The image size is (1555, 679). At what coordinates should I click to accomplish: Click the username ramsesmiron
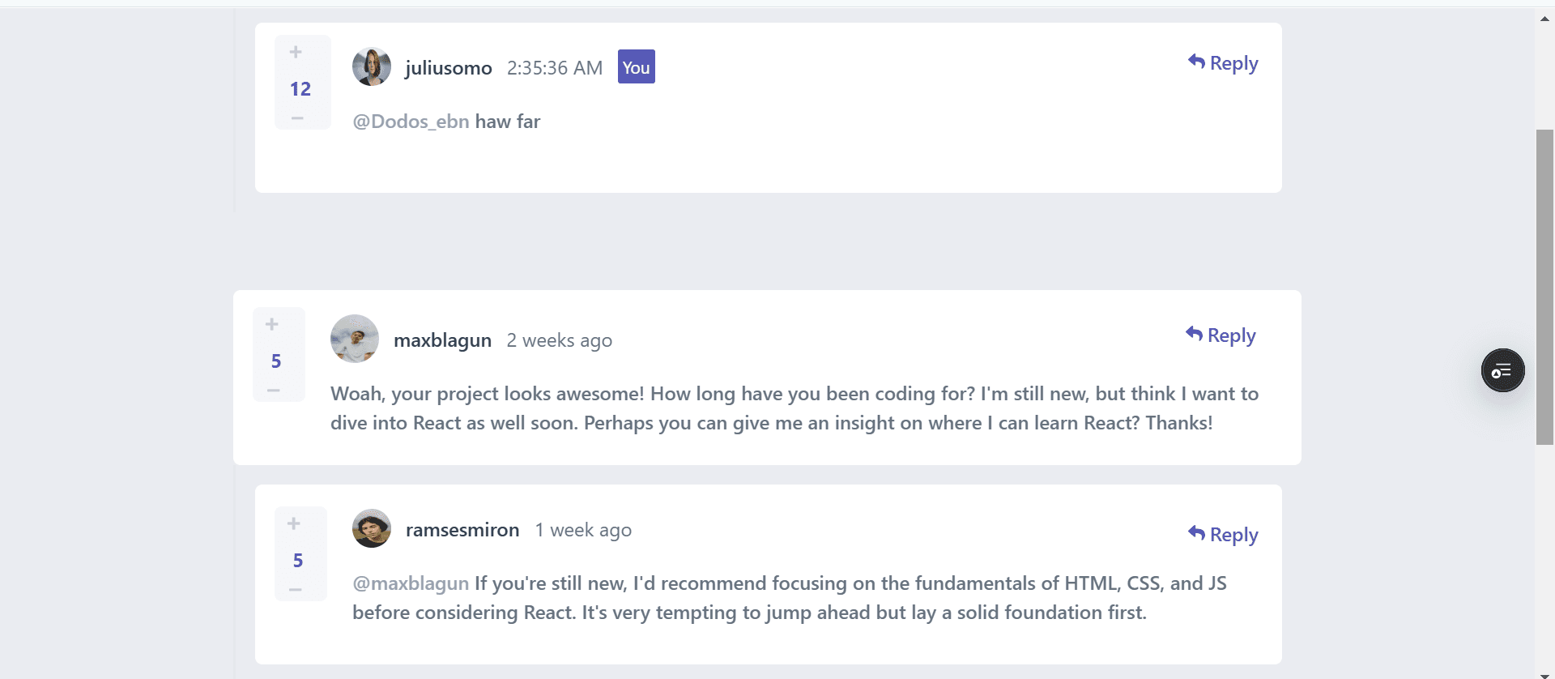462,530
